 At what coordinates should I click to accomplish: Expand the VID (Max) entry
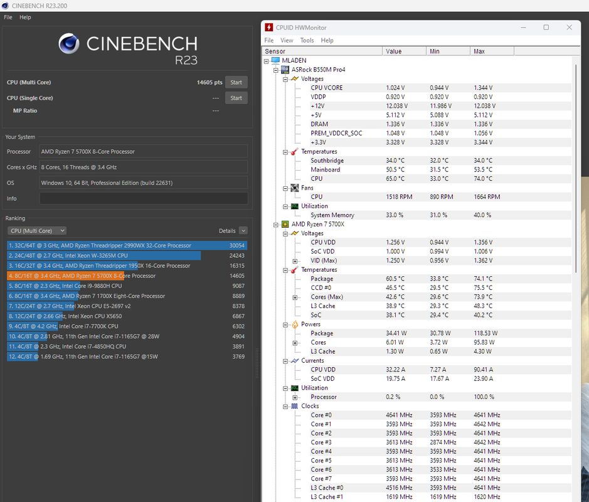(295, 261)
